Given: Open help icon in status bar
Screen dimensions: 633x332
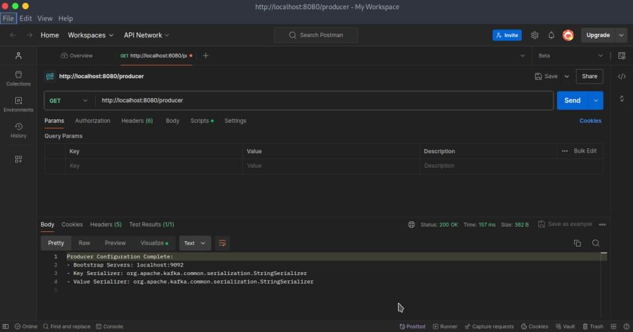Looking at the screenshot, I should click(626, 326).
